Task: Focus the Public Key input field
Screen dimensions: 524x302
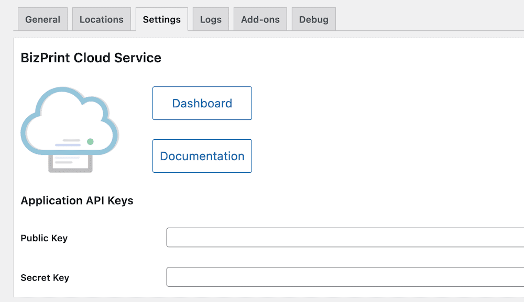Action: tap(345, 237)
